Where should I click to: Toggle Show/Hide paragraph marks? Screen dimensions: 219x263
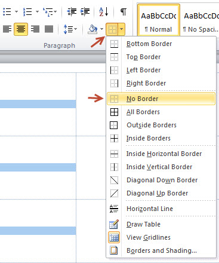point(124,12)
